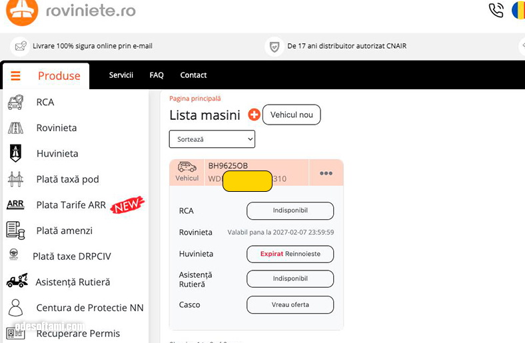Click the phone contact icon
This screenshot has width=525, height=343.
(x=496, y=10)
